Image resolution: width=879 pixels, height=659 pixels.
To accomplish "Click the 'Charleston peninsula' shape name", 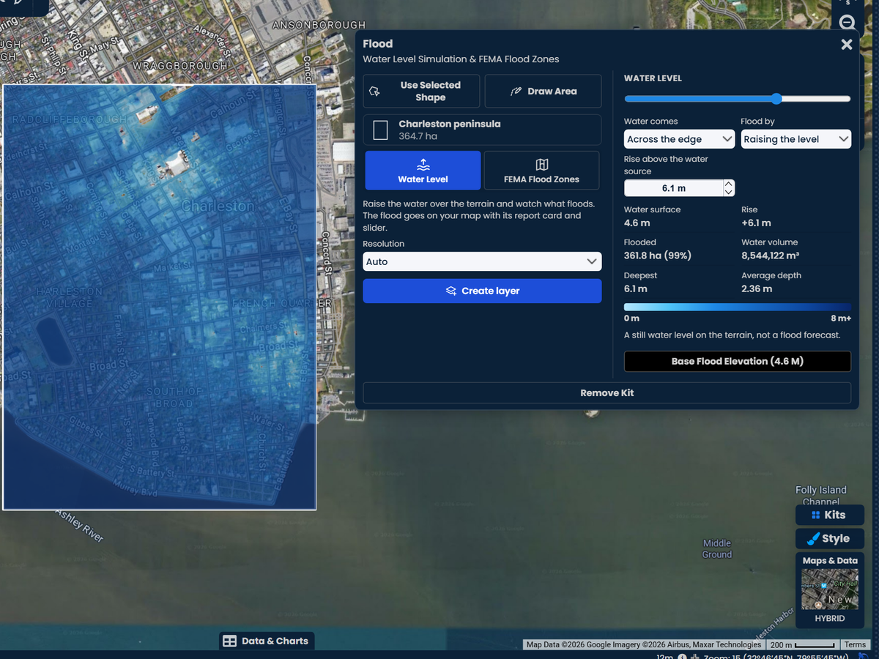I will click(450, 124).
